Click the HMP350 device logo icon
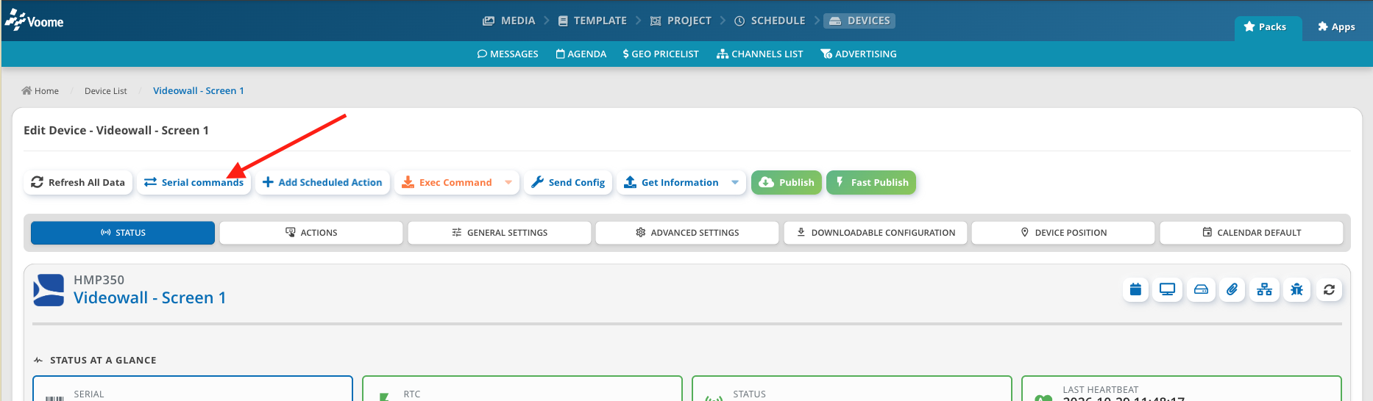This screenshot has height=401, width=1373. coord(49,290)
